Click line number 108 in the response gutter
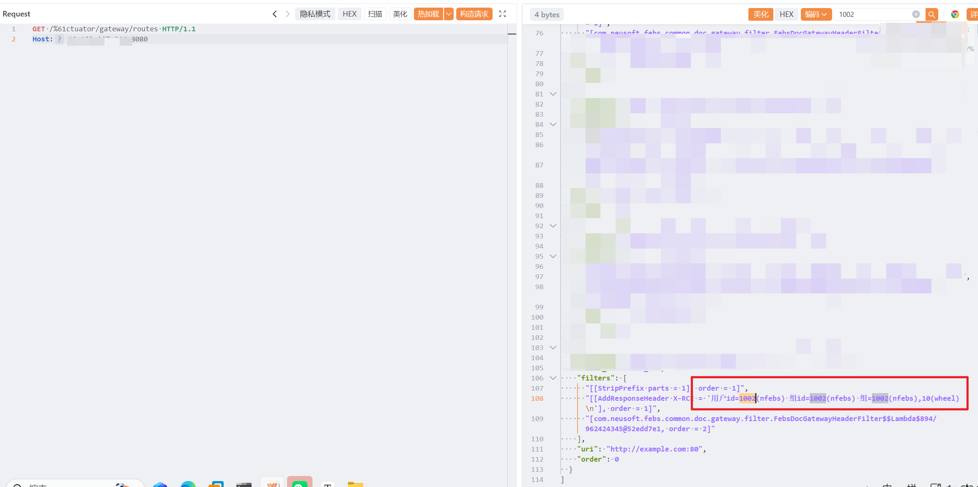 point(537,398)
